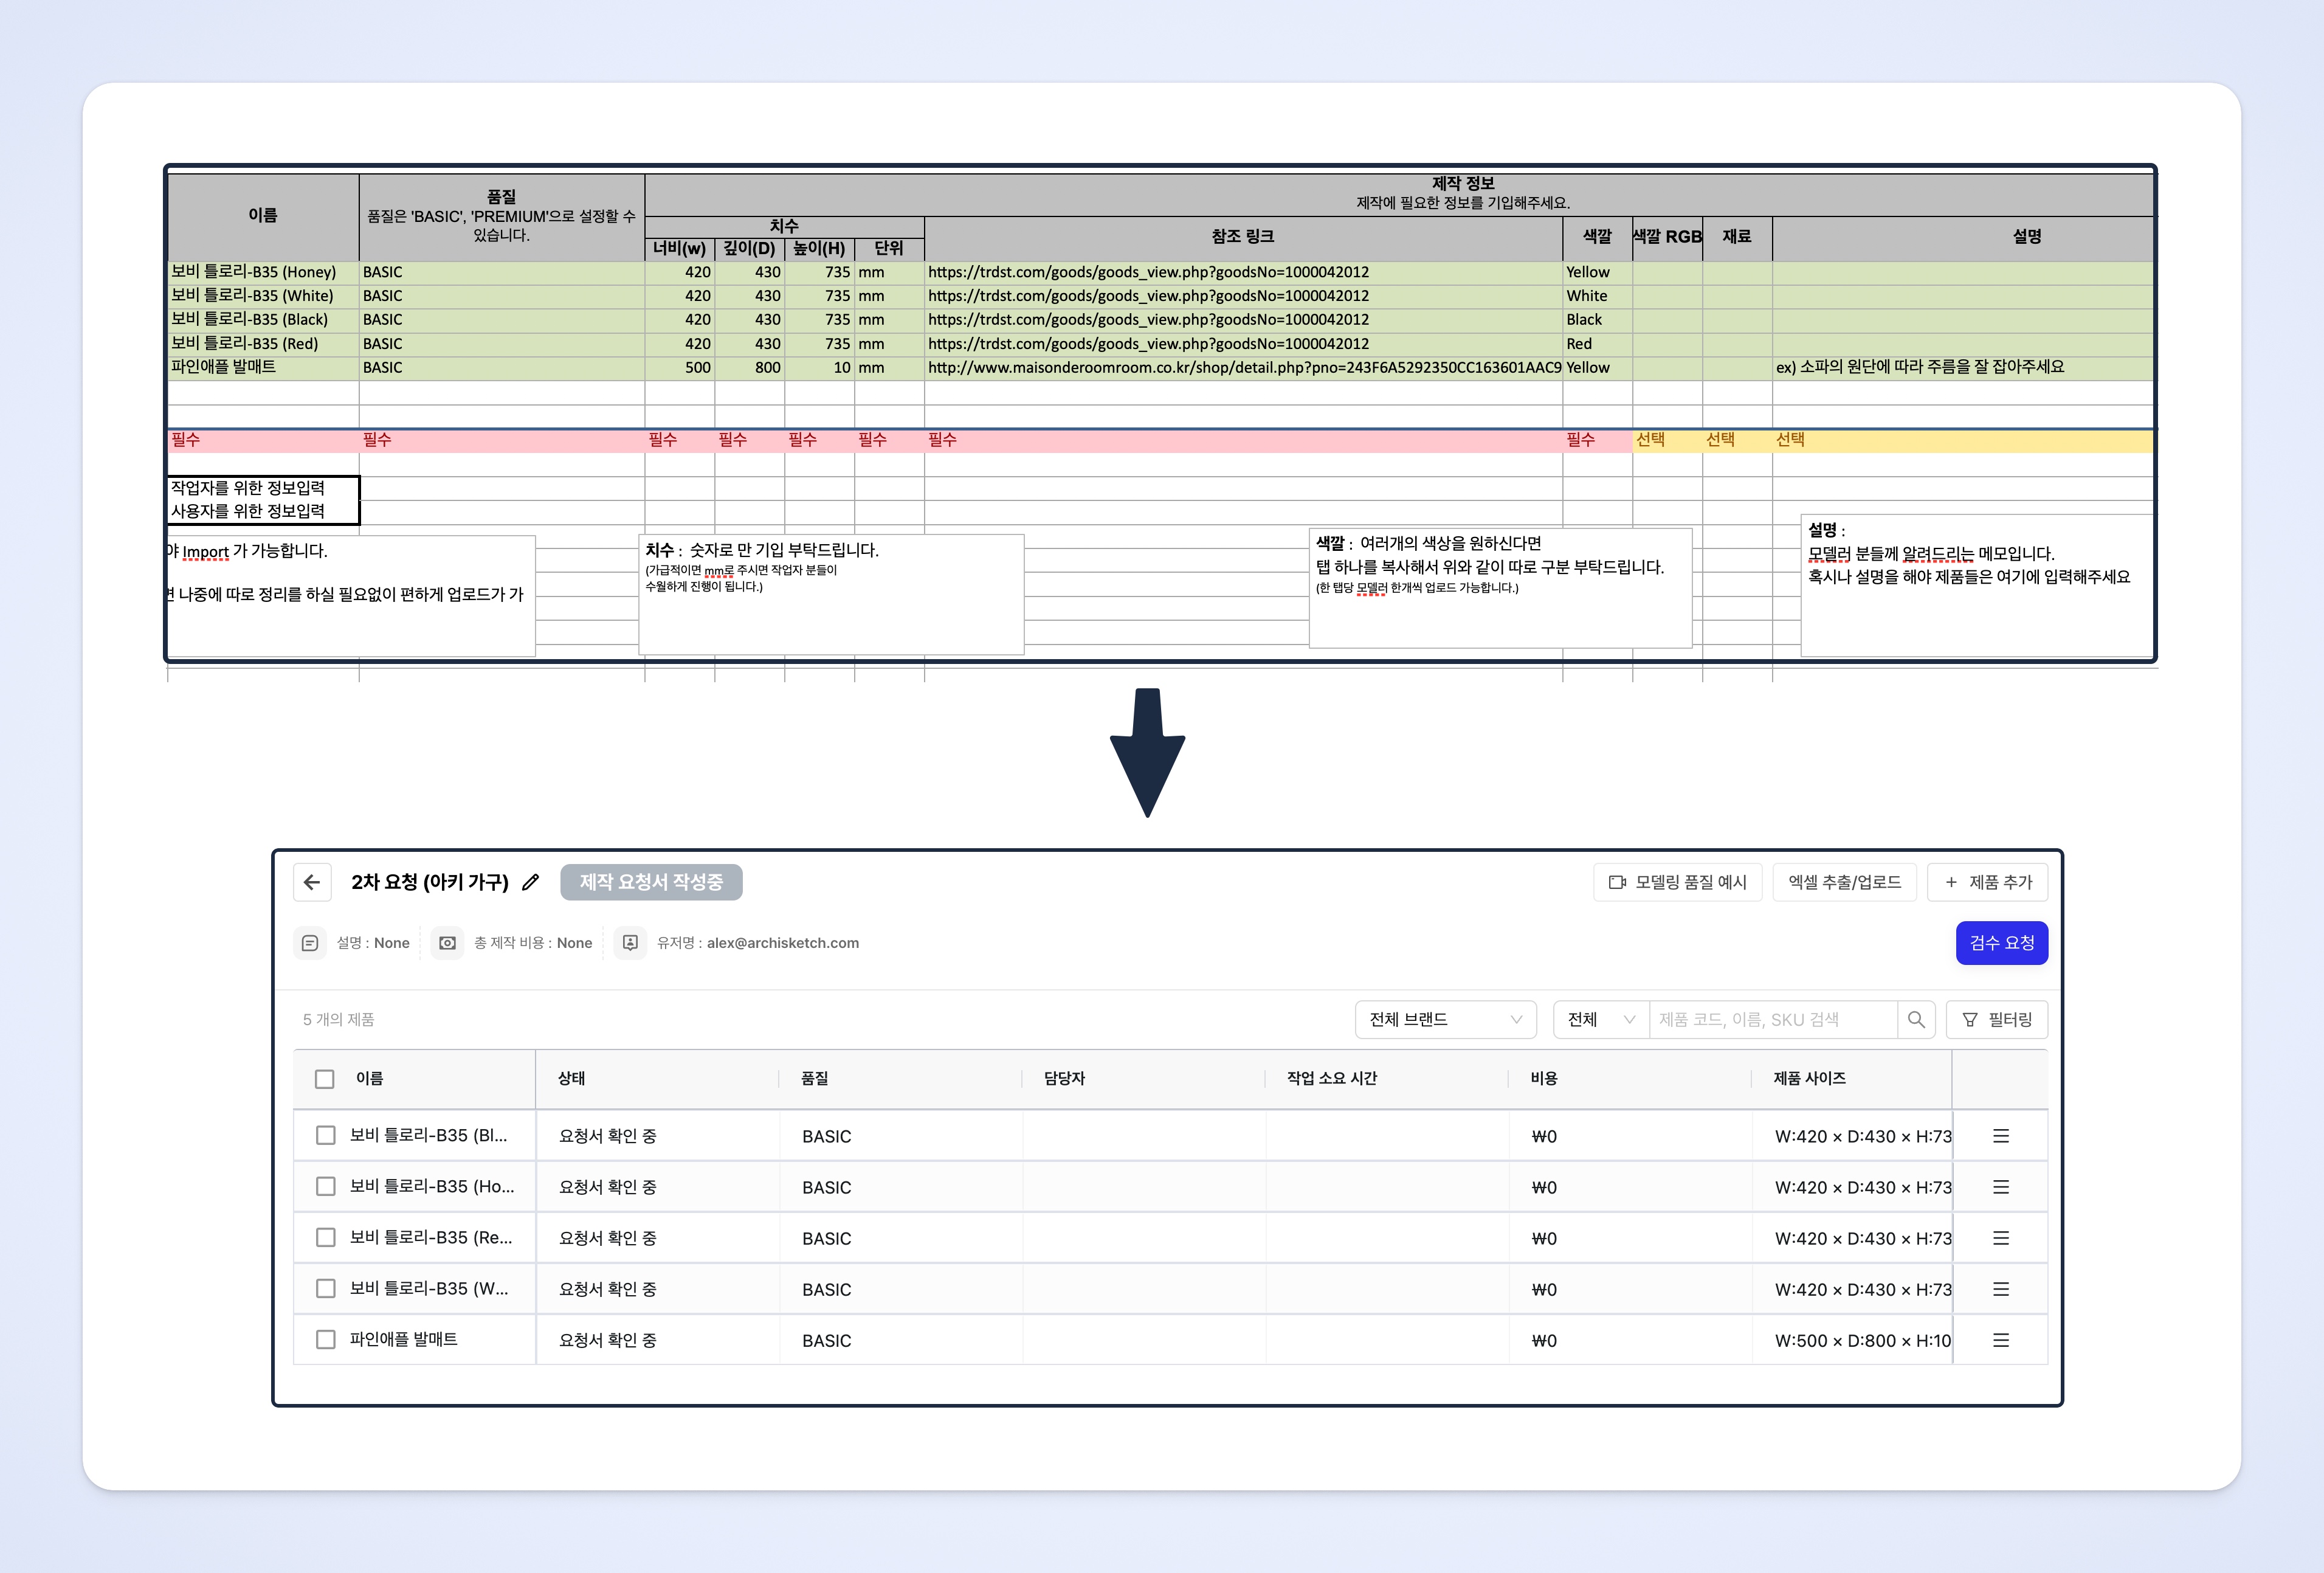Click the 필터링 button
This screenshot has height=1573, width=2324.
click(1997, 1020)
